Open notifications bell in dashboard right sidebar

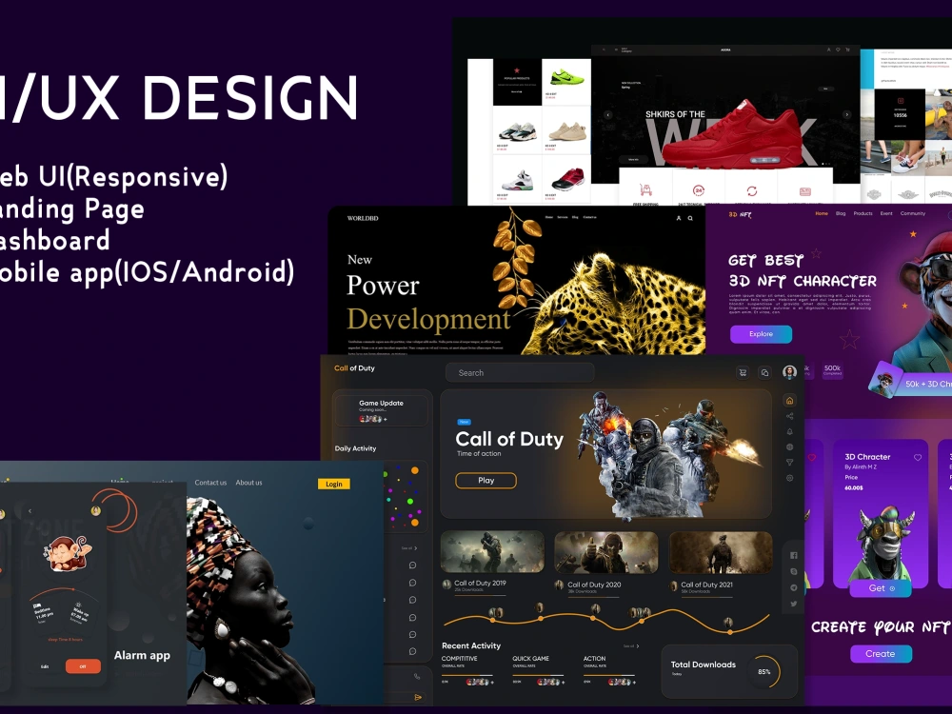tap(789, 431)
